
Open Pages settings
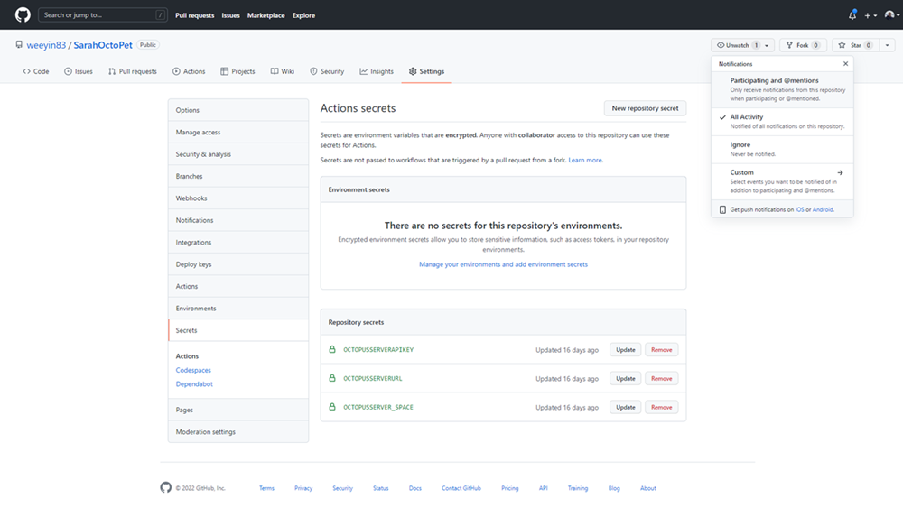tap(238, 410)
